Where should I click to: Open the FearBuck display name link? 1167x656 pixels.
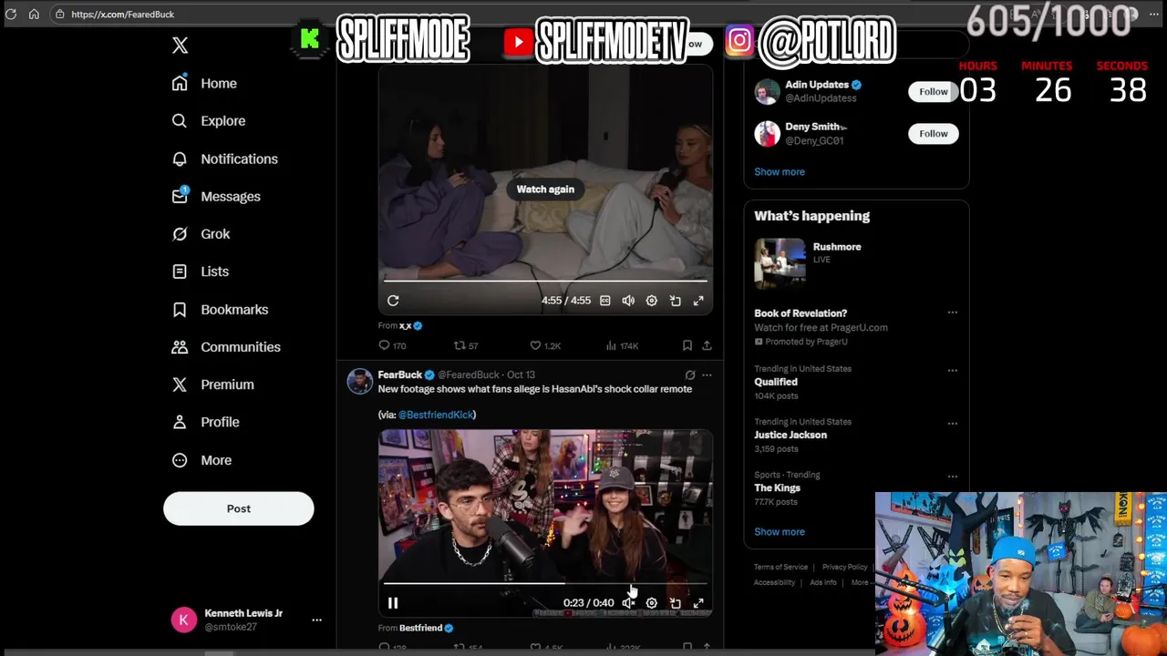400,374
